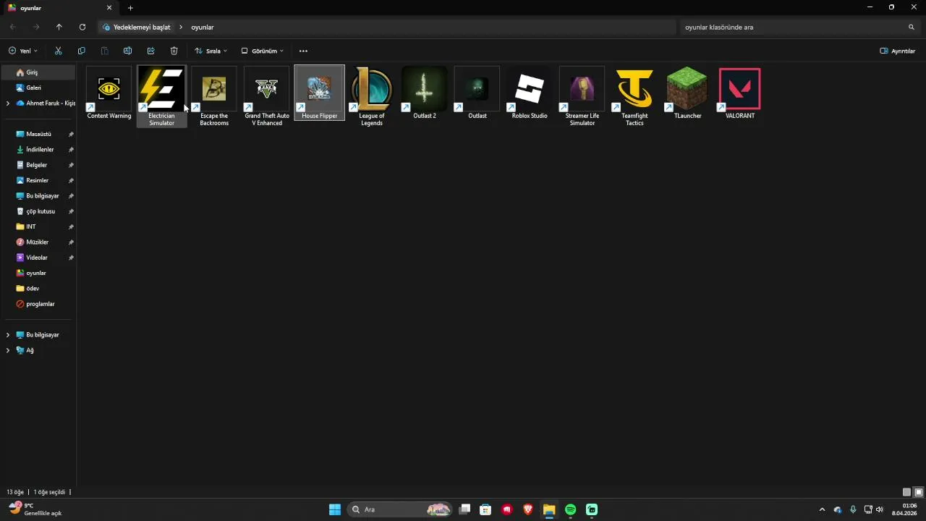926x521 pixels.
Task: Open the Windows Start menu
Action: click(x=334, y=509)
